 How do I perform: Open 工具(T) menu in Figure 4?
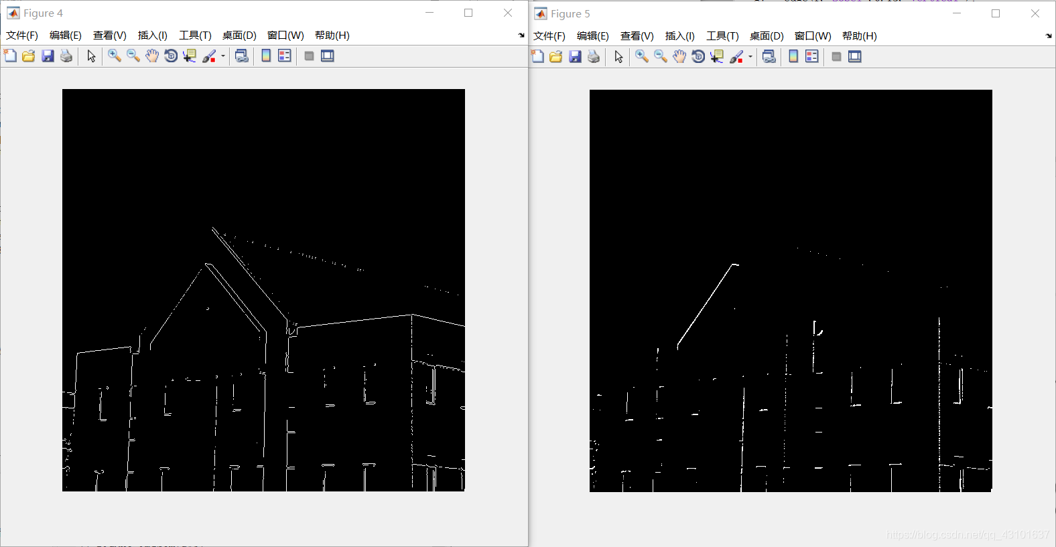tap(195, 35)
